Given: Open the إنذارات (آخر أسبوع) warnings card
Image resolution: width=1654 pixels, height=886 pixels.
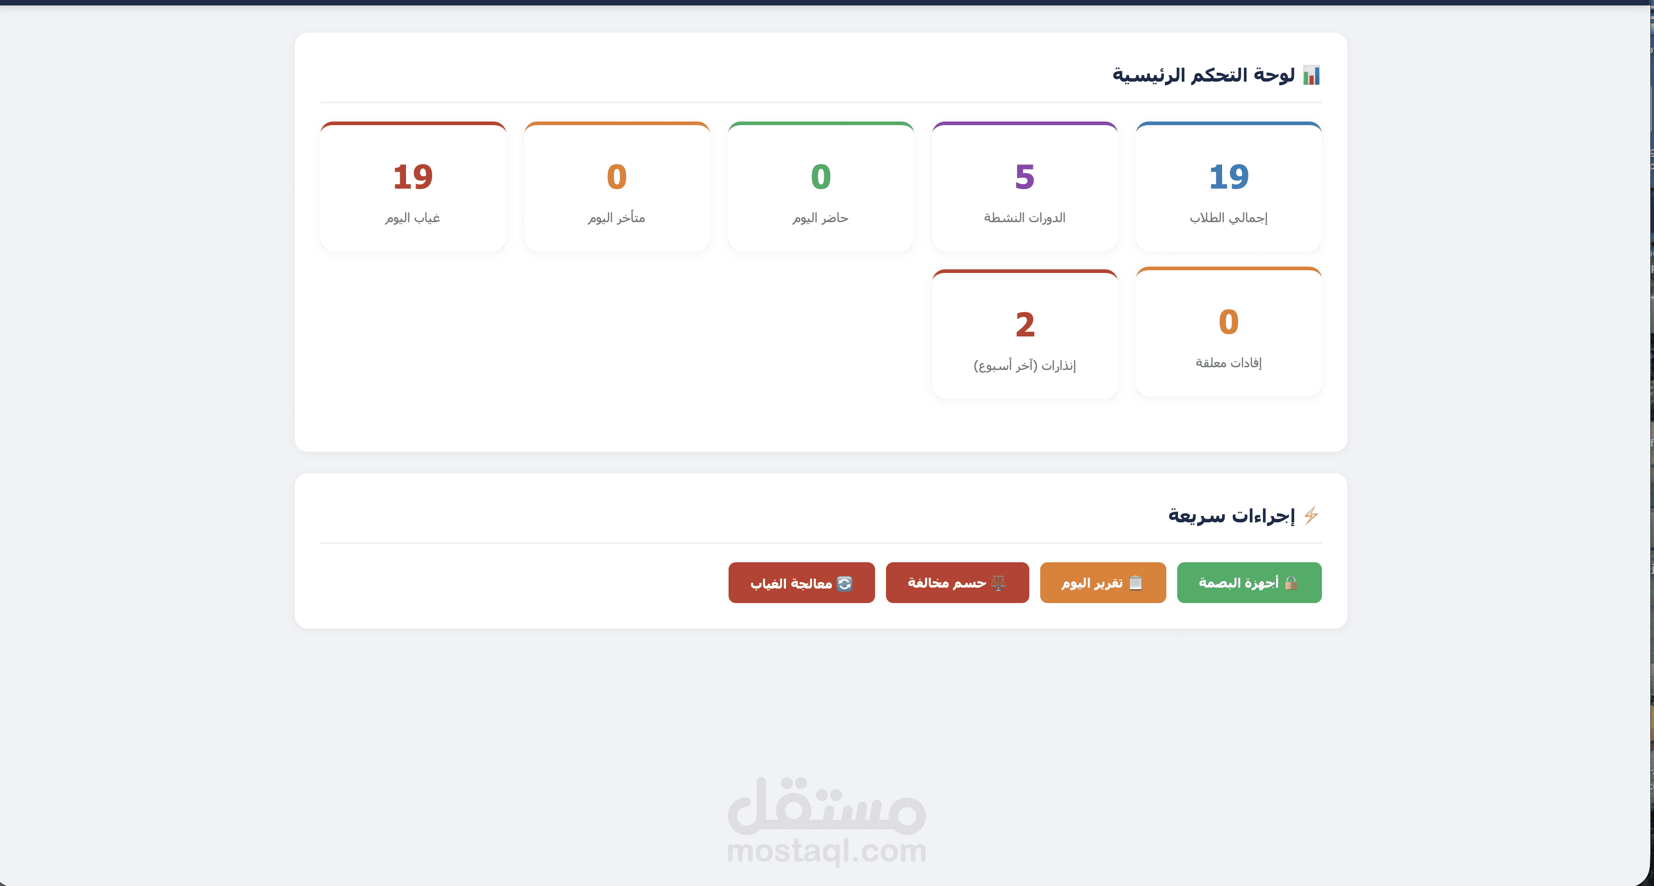Looking at the screenshot, I should tap(1025, 334).
